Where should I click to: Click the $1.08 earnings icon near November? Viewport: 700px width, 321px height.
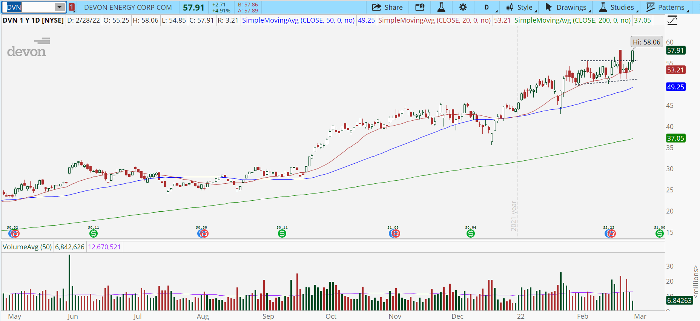tap(394, 233)
